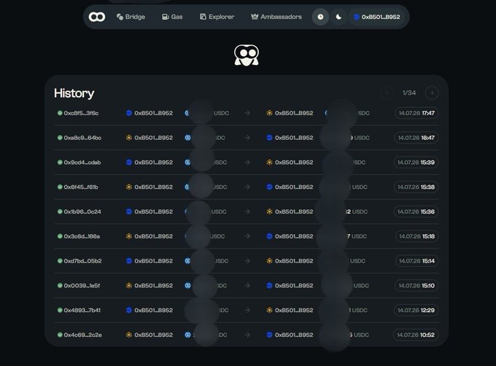Click green success icon for 0x1b96...0c24
Screen dimensions: 496x366
[60, 211]
